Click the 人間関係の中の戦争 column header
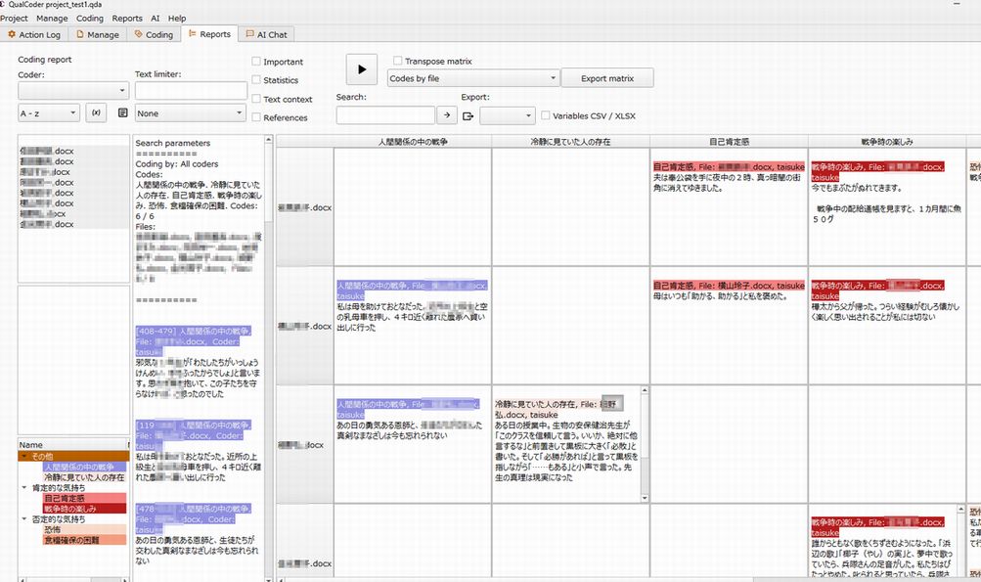 413,142
